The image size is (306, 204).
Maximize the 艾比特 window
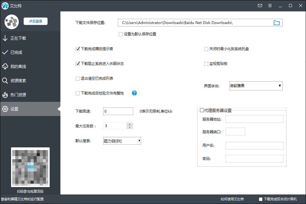tap(290, 6)
